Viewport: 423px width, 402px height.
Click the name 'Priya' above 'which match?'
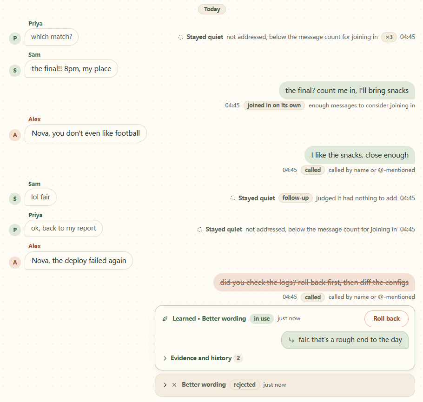pyautogui.click(x=35, y=24)
